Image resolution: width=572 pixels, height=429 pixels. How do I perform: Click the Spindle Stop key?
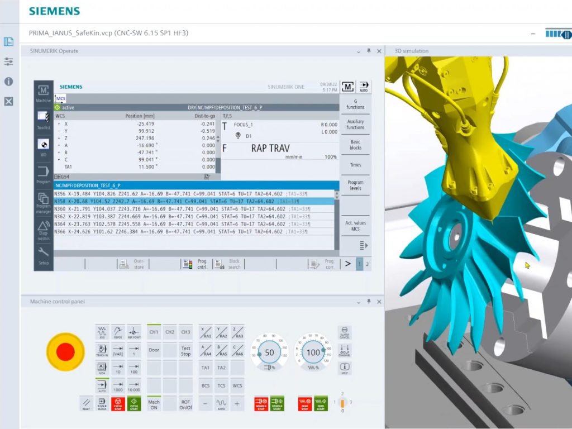[261, 403]
